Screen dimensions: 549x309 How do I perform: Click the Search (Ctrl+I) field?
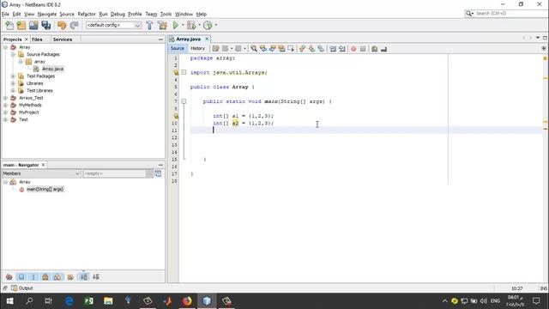(x=505, y=14)
